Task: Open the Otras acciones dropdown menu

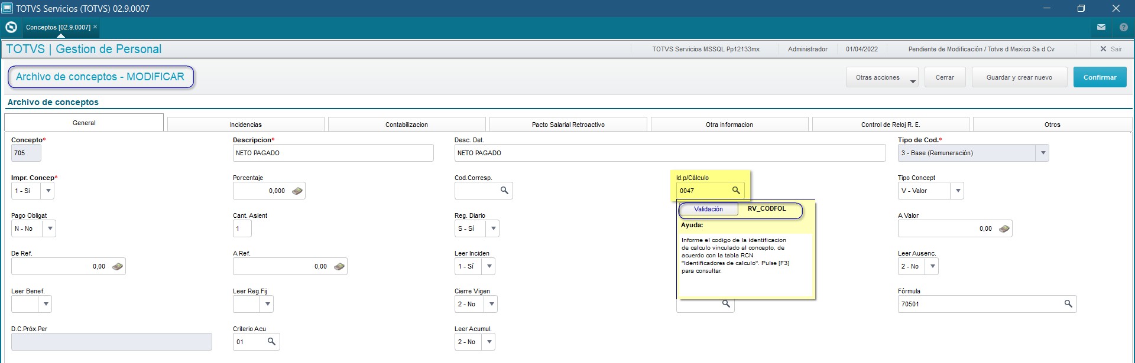Action: click(882, 77)
